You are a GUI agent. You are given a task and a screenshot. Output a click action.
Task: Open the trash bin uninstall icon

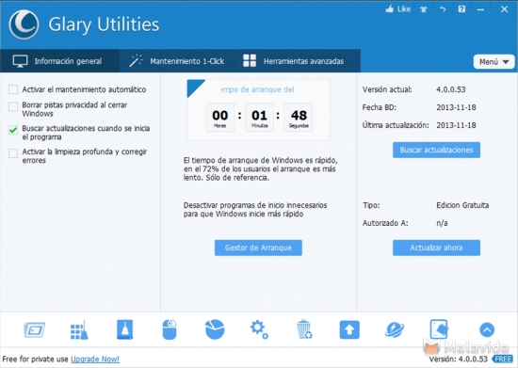(x=304, y=329)
